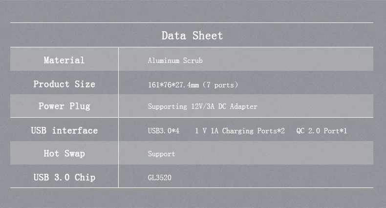The width and height of the screenshot is (386, 208).
Task: Click the Aluminum Scrub value
Action: [x=175, y=61]
